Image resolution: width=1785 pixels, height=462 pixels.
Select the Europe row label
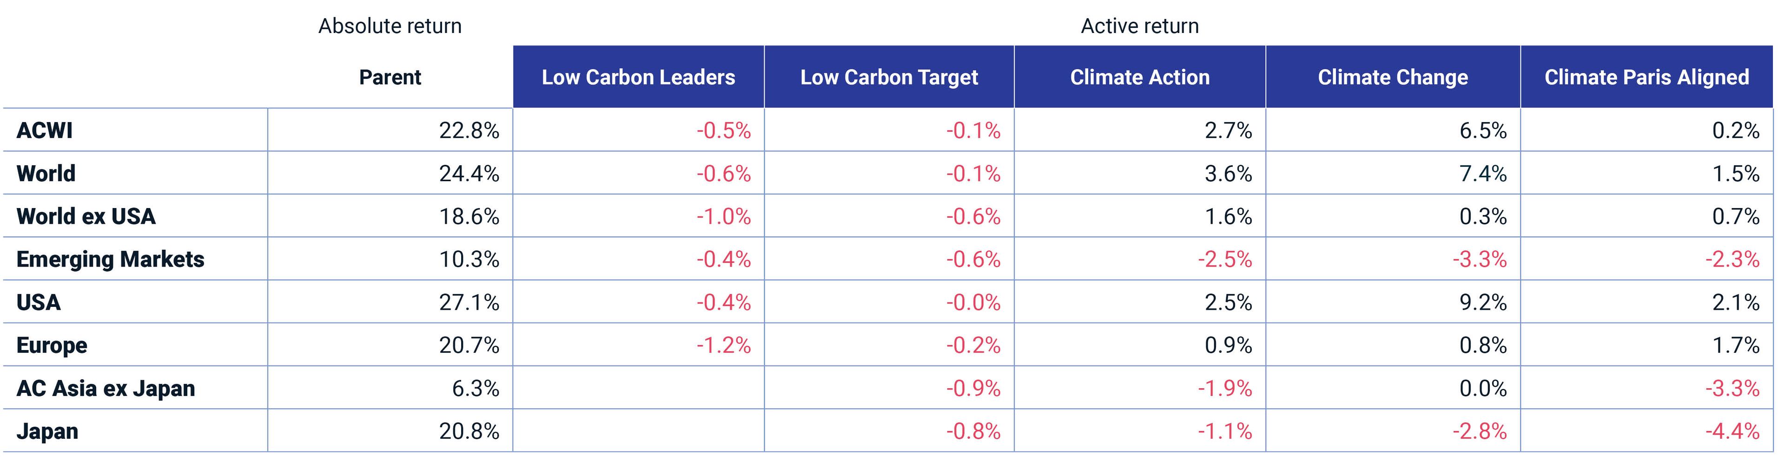coord(52,345)
